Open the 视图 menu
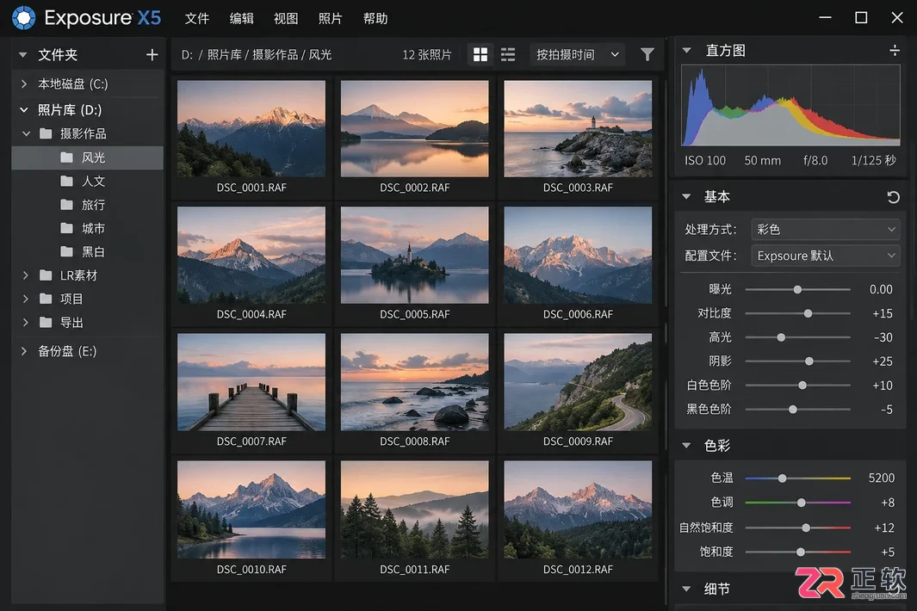Viewport: 917px width, 611px height. point(286,18)
